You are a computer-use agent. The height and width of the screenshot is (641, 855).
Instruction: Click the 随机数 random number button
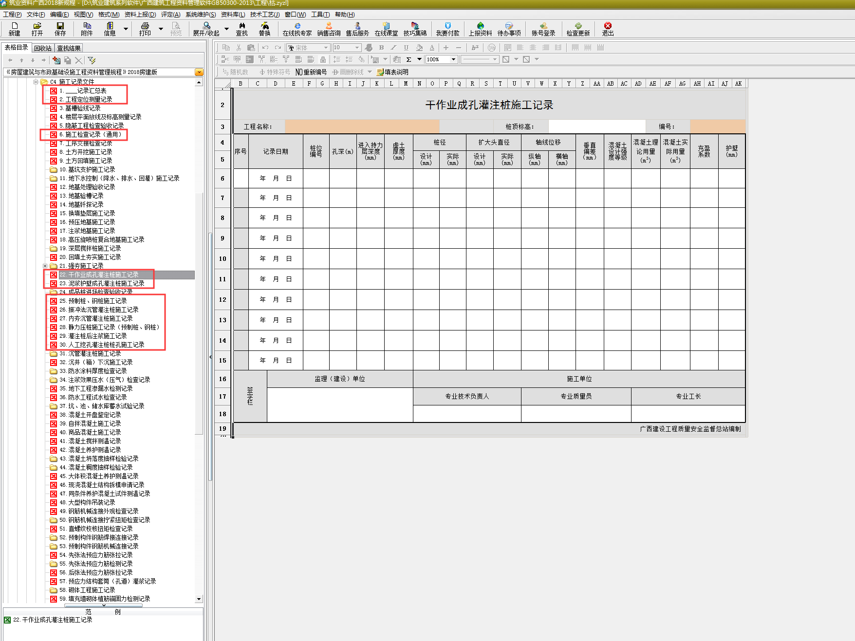pyautogui.click(x=235, y=72)
